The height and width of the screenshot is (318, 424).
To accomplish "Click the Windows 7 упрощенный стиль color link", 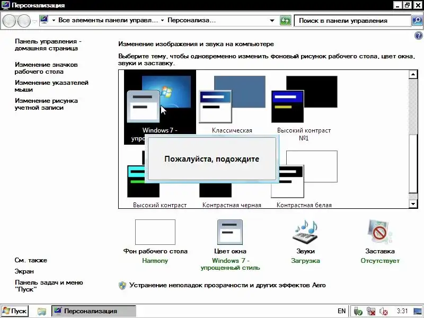I will [230, 264].
